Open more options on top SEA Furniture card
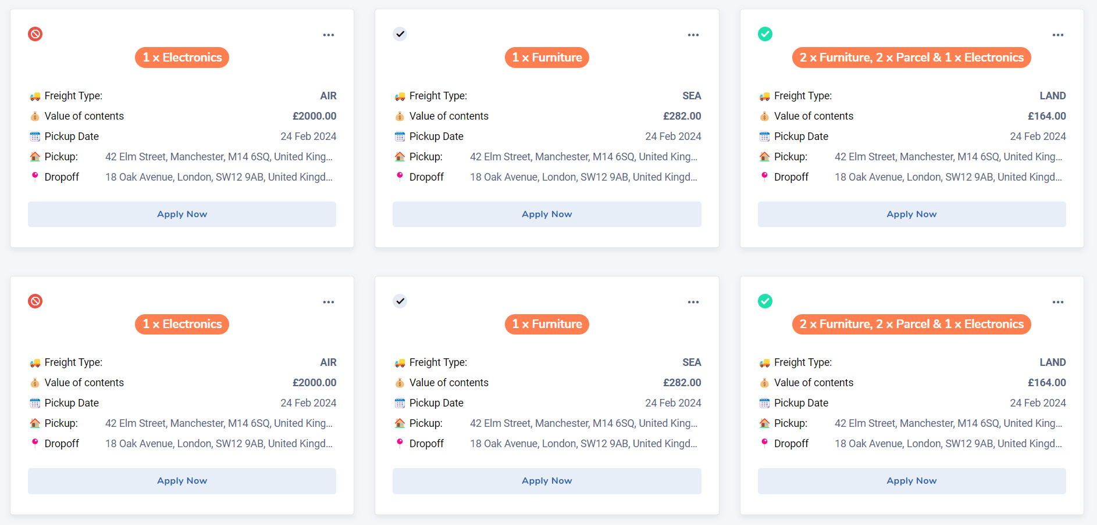This screenshot has width=1097, height=525. (693, 35)
